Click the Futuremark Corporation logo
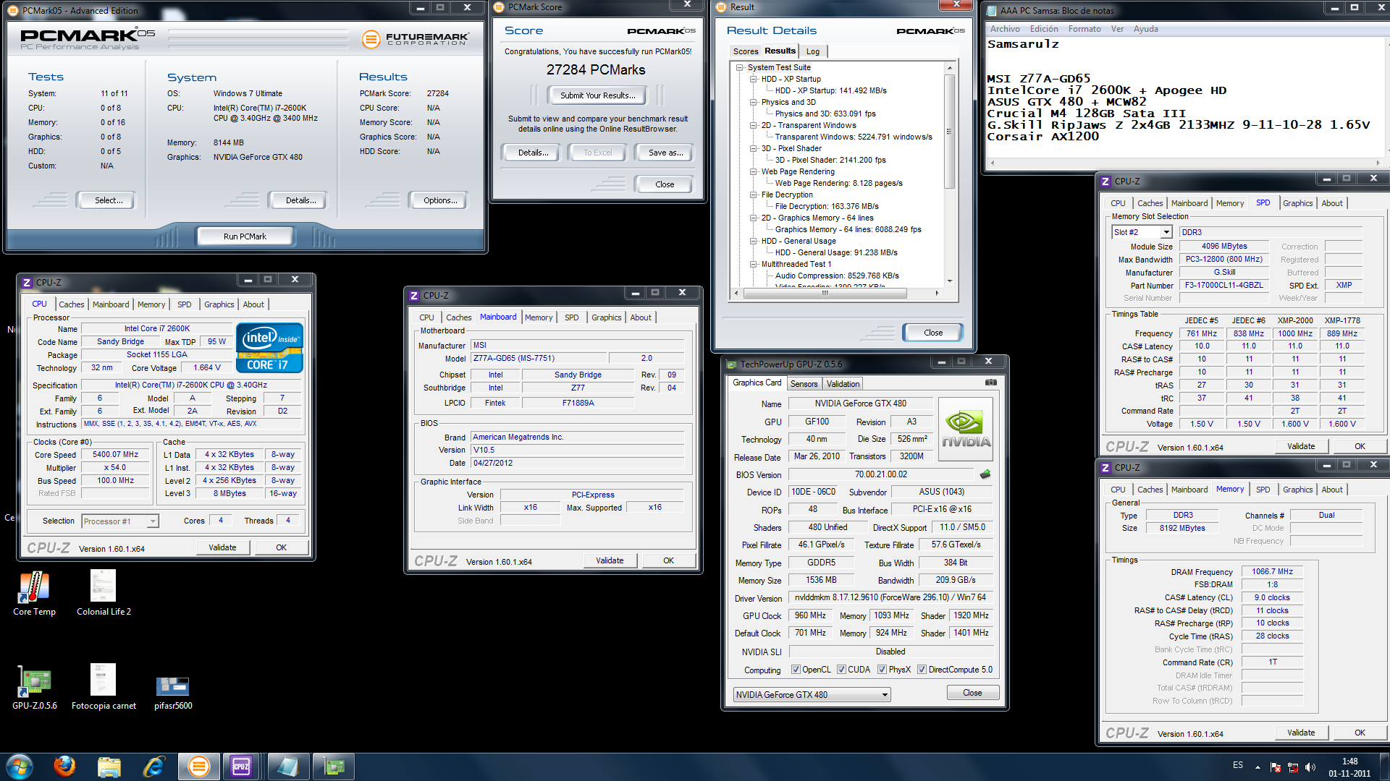The height and width of the screenshot is (781, 1390). pyautogui.click(x=416, y=39)
